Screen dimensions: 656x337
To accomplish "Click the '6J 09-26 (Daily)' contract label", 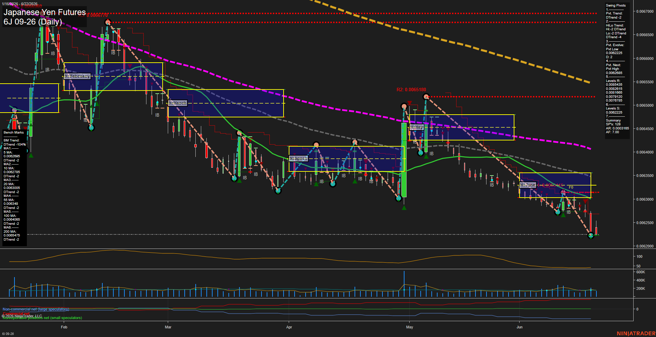I will [x=33, y=22].
